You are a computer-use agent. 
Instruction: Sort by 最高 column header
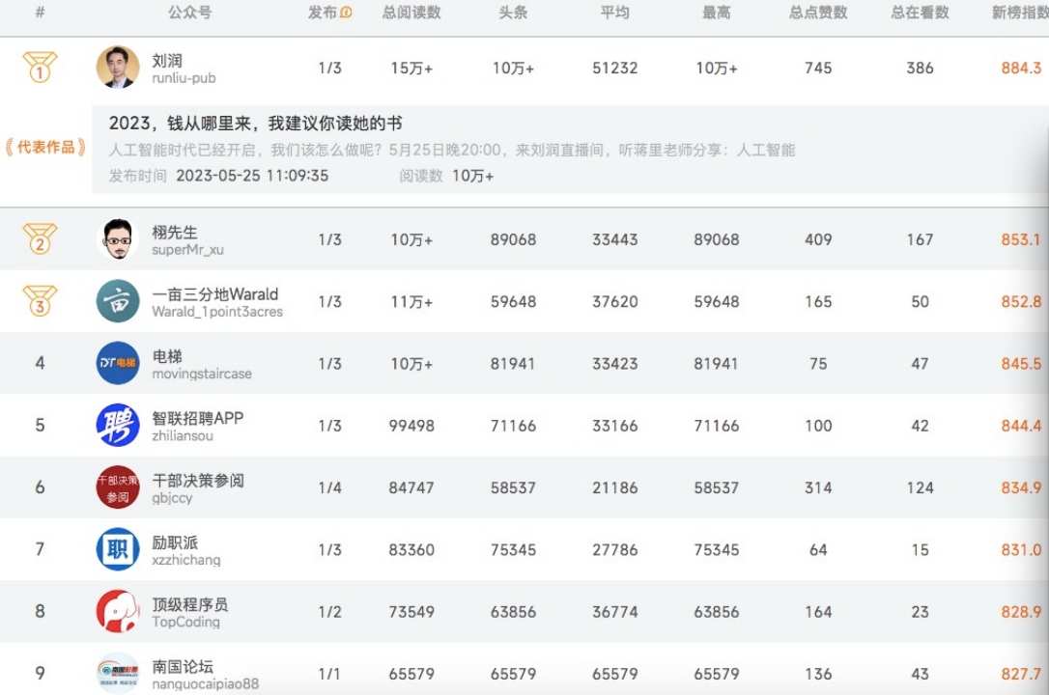[717, 12]
